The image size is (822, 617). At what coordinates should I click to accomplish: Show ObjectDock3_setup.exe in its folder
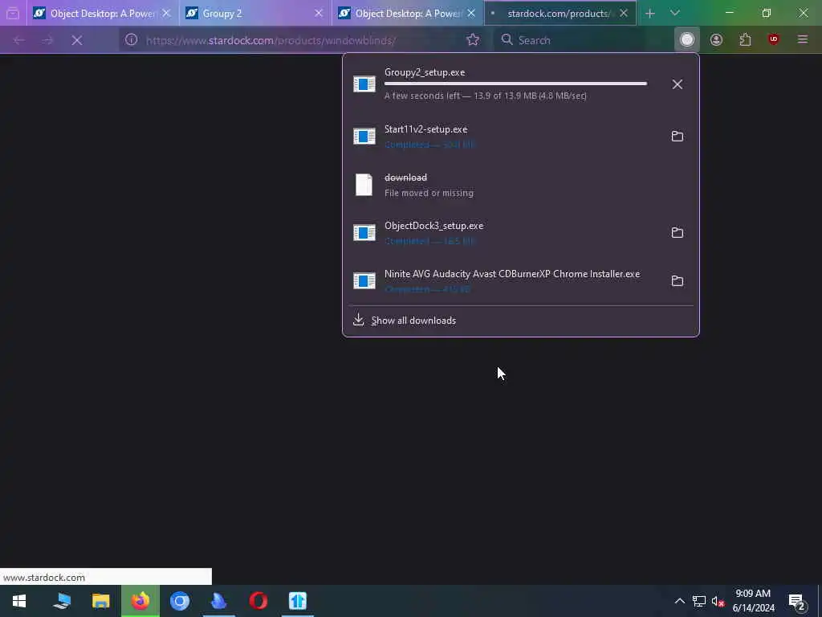tap(677, 232)
